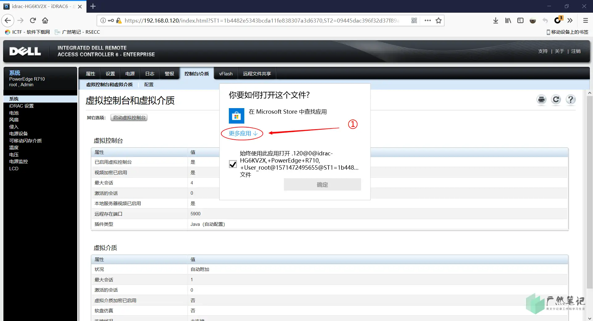
Task: Click the 系统 heading above PowerEdge R710
Action: pos(15,73)
